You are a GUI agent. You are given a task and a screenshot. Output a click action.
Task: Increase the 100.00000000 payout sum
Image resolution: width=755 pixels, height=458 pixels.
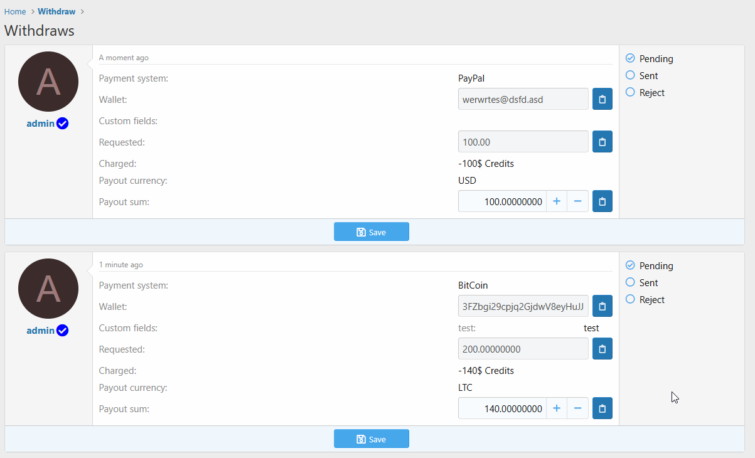(x=557, y=201)
